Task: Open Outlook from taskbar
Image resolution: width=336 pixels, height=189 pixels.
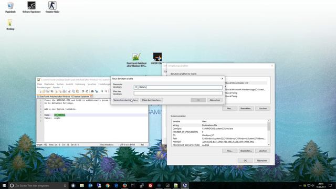Action: click(90, 185)
